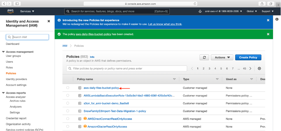Open User groups in sidebar
The width and height of the screenshot is (281, 131).
point(13,56)
